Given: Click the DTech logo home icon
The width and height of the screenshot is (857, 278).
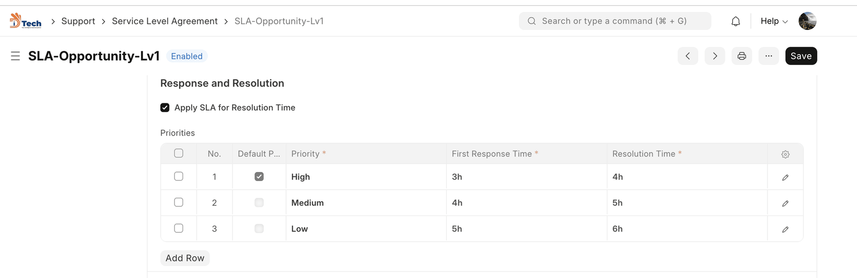Looking at the screenshot, I should (x=25, y=21).
